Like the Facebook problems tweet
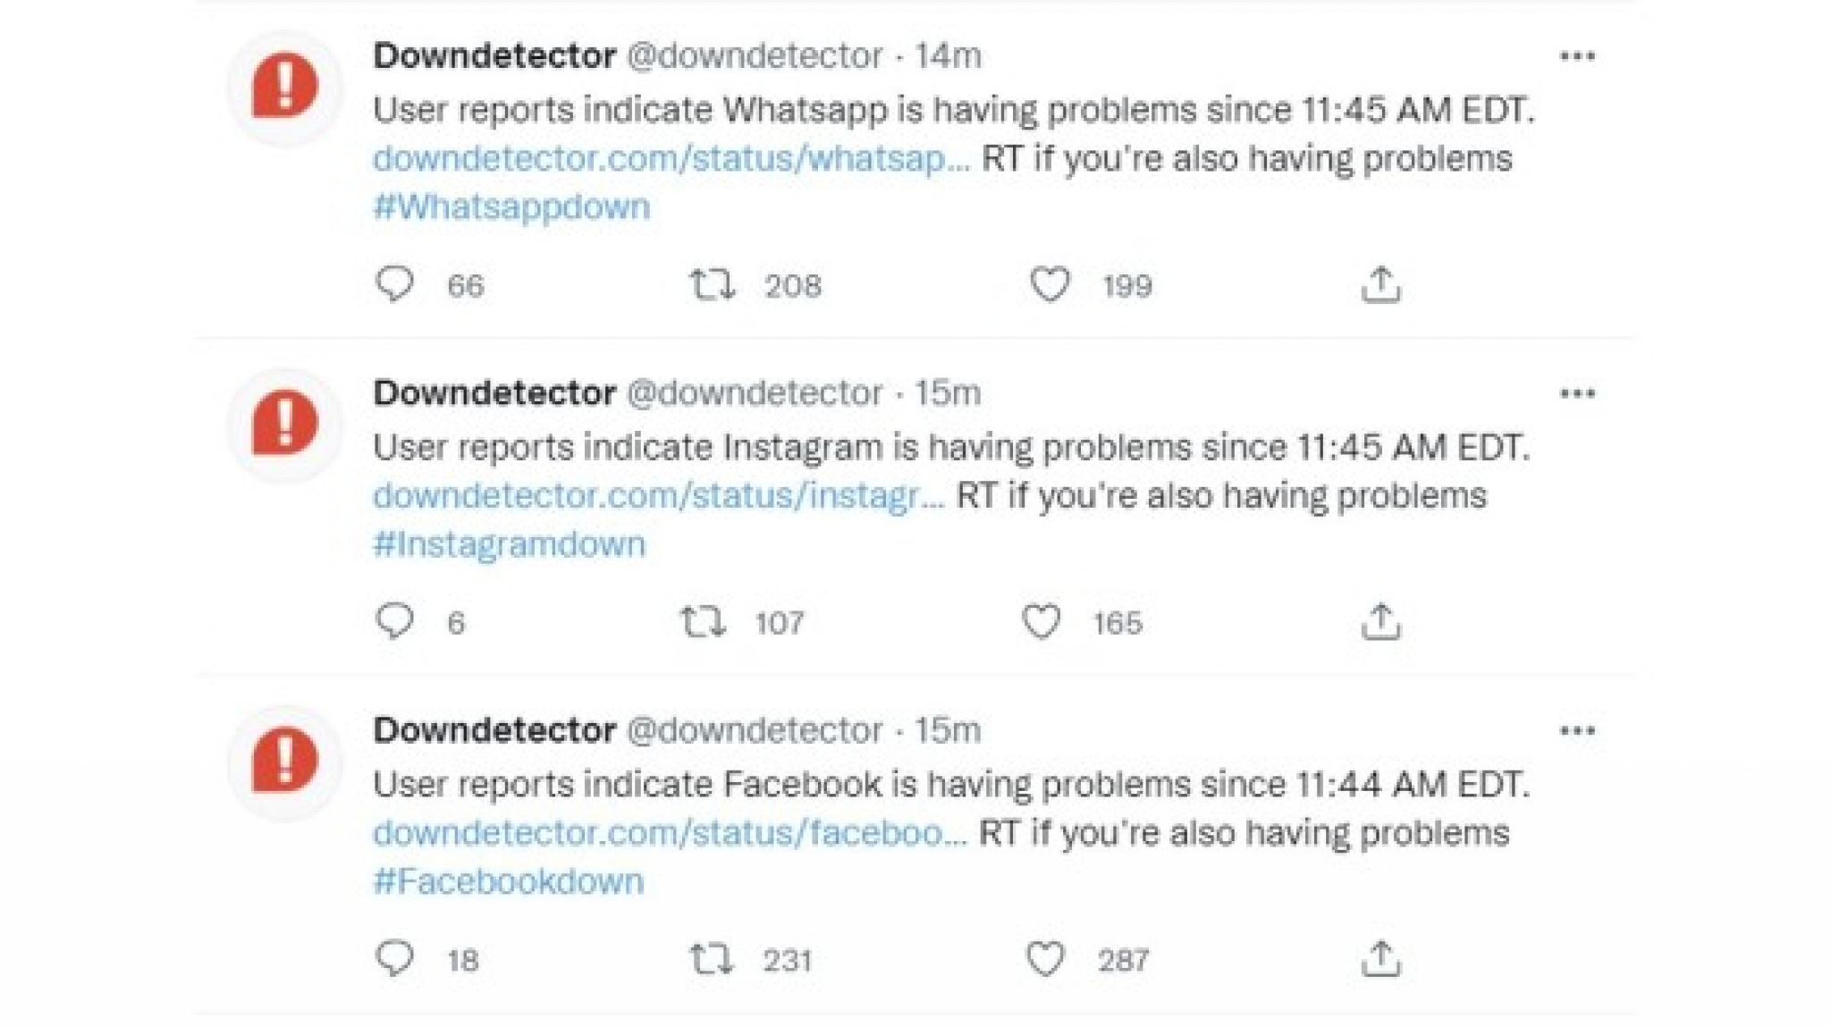 (x=1045, y=959)
